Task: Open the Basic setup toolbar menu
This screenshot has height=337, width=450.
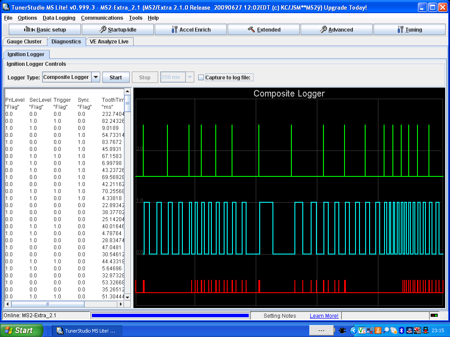Action: click(x=45, y=30)
